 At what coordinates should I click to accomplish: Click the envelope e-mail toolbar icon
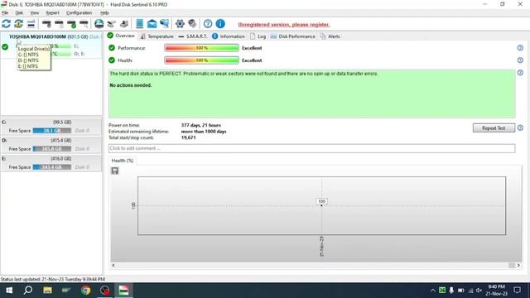(152, 24)
